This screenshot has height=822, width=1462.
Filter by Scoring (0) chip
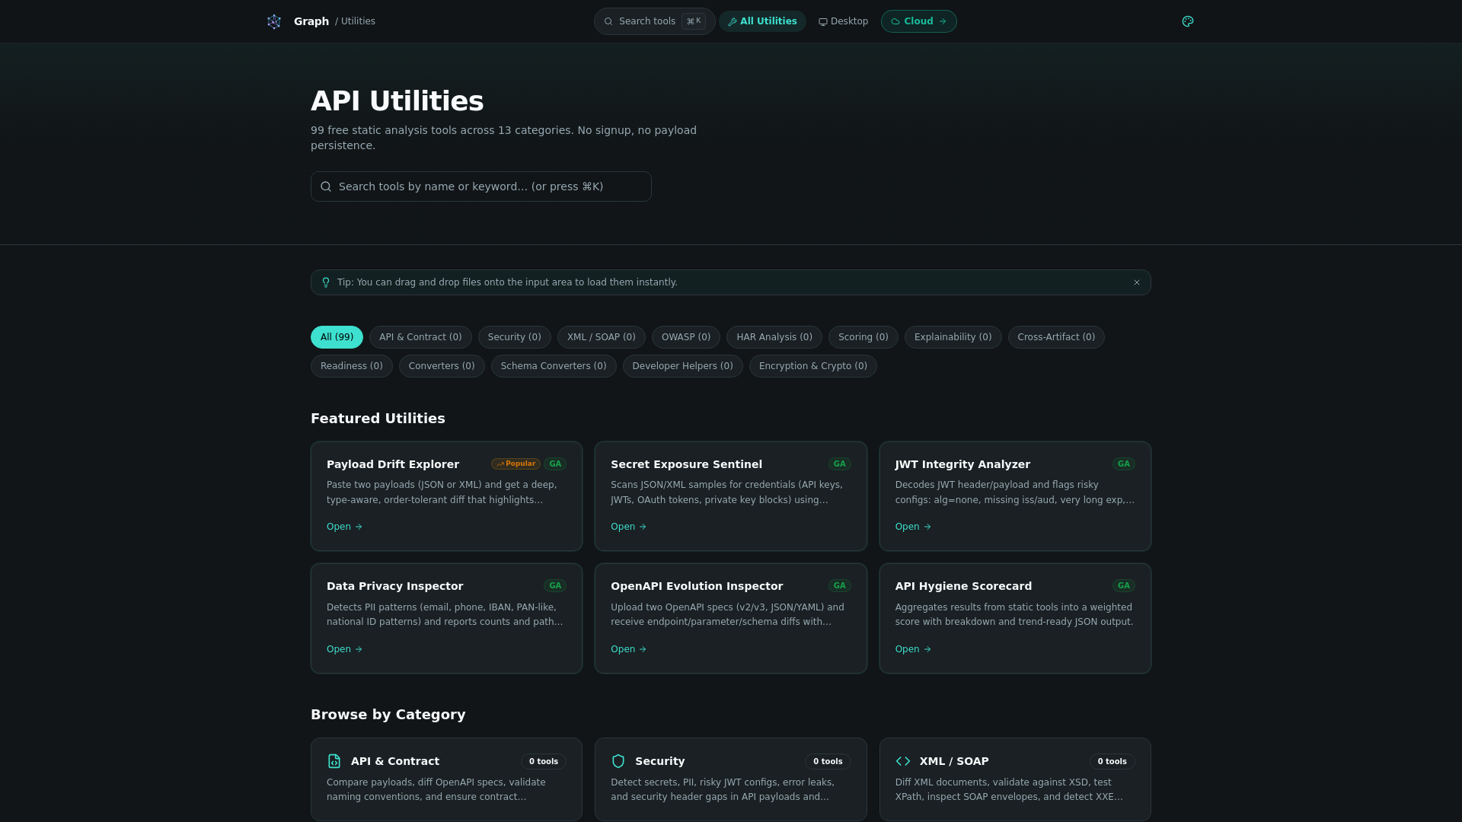(863, 337)
